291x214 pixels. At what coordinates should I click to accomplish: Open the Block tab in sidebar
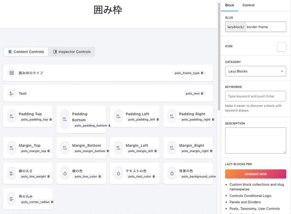click(x=230, y=5)
